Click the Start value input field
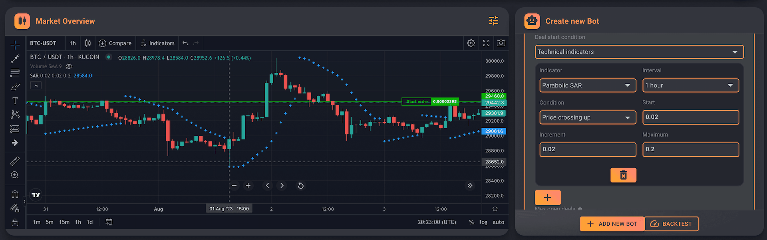Viewport: 767px width, 240px height. click(x=690, y=117)
